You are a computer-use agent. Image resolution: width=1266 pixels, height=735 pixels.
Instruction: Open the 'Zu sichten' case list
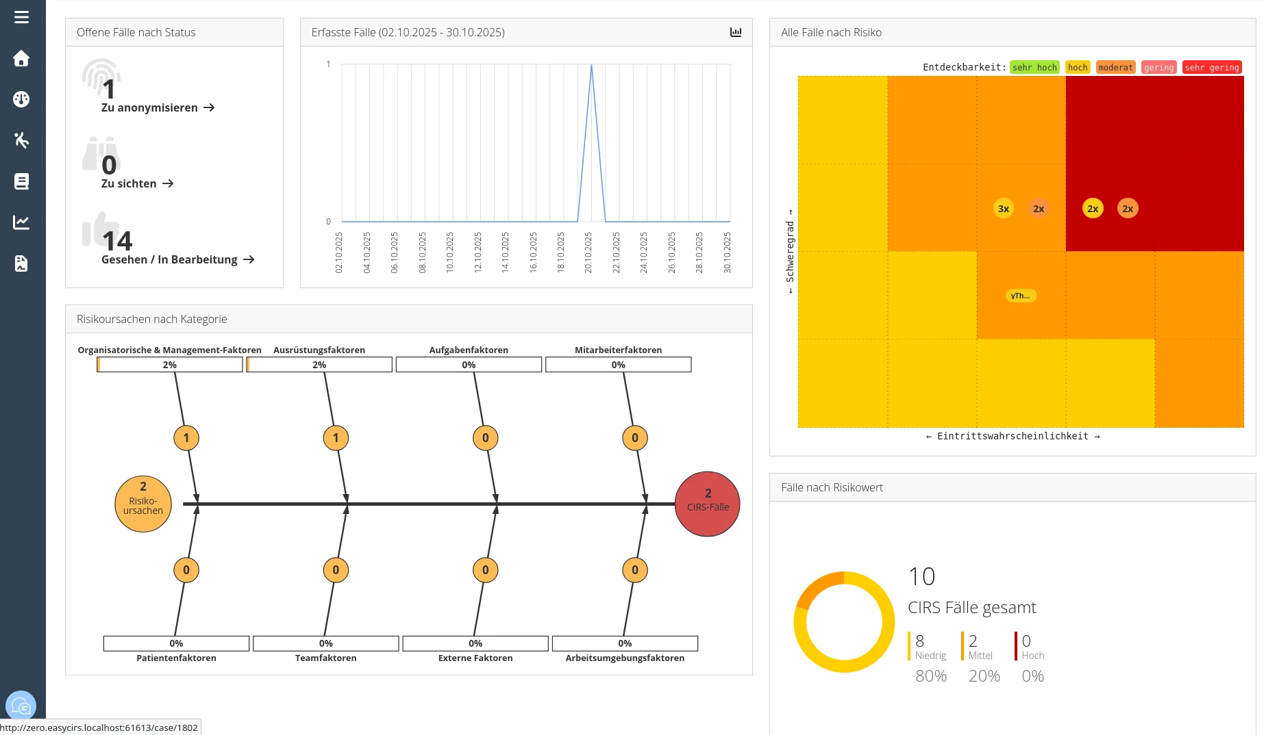[137, 183]
